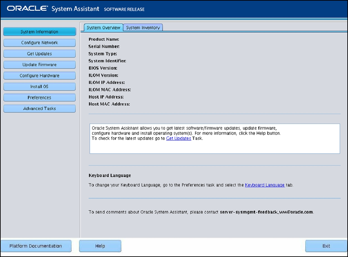Follow the Get Updates hyperlink in the description
The height and width of the screenshot is (257, 348).
pos(179,138)
